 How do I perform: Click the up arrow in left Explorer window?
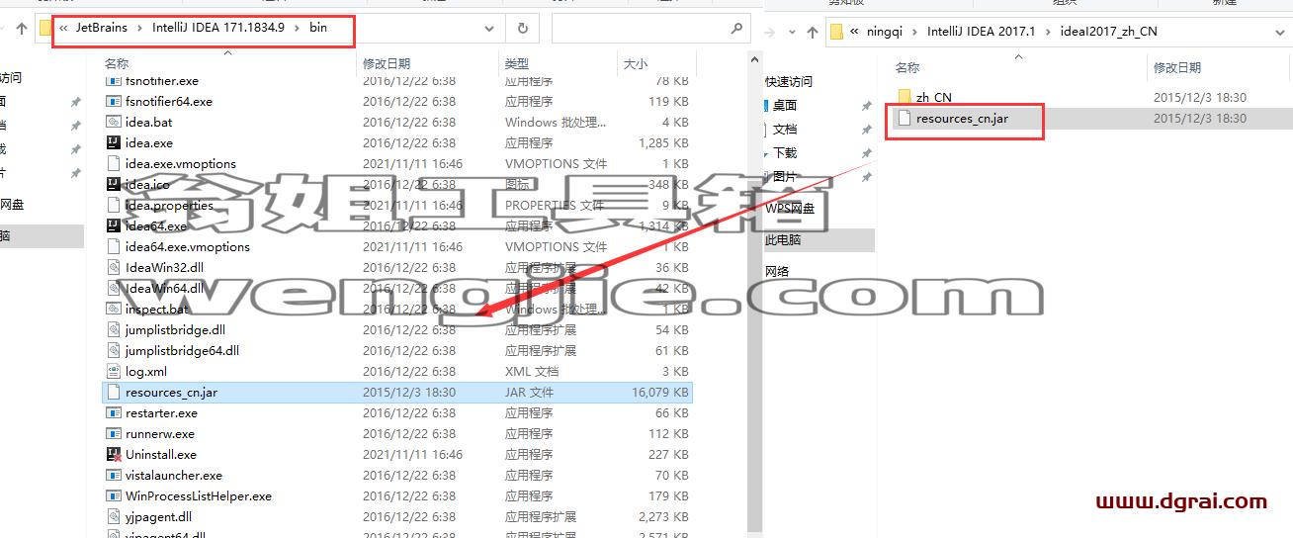22,29
